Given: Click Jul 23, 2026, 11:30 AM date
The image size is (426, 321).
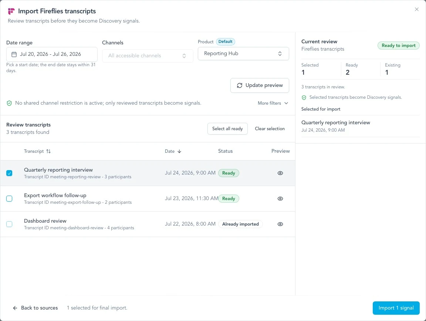Looking at the screenshot, I should pyautogui.click(x=192, y=199).
